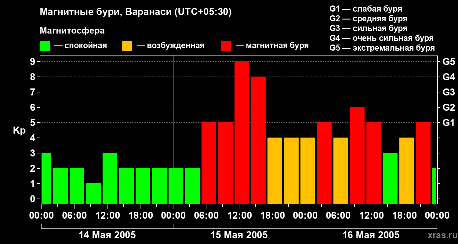Screen dimensions: 458x244
Task: Click the yellow 18:00–21:00 bar on 15 Мая
Action: (275, 171)
